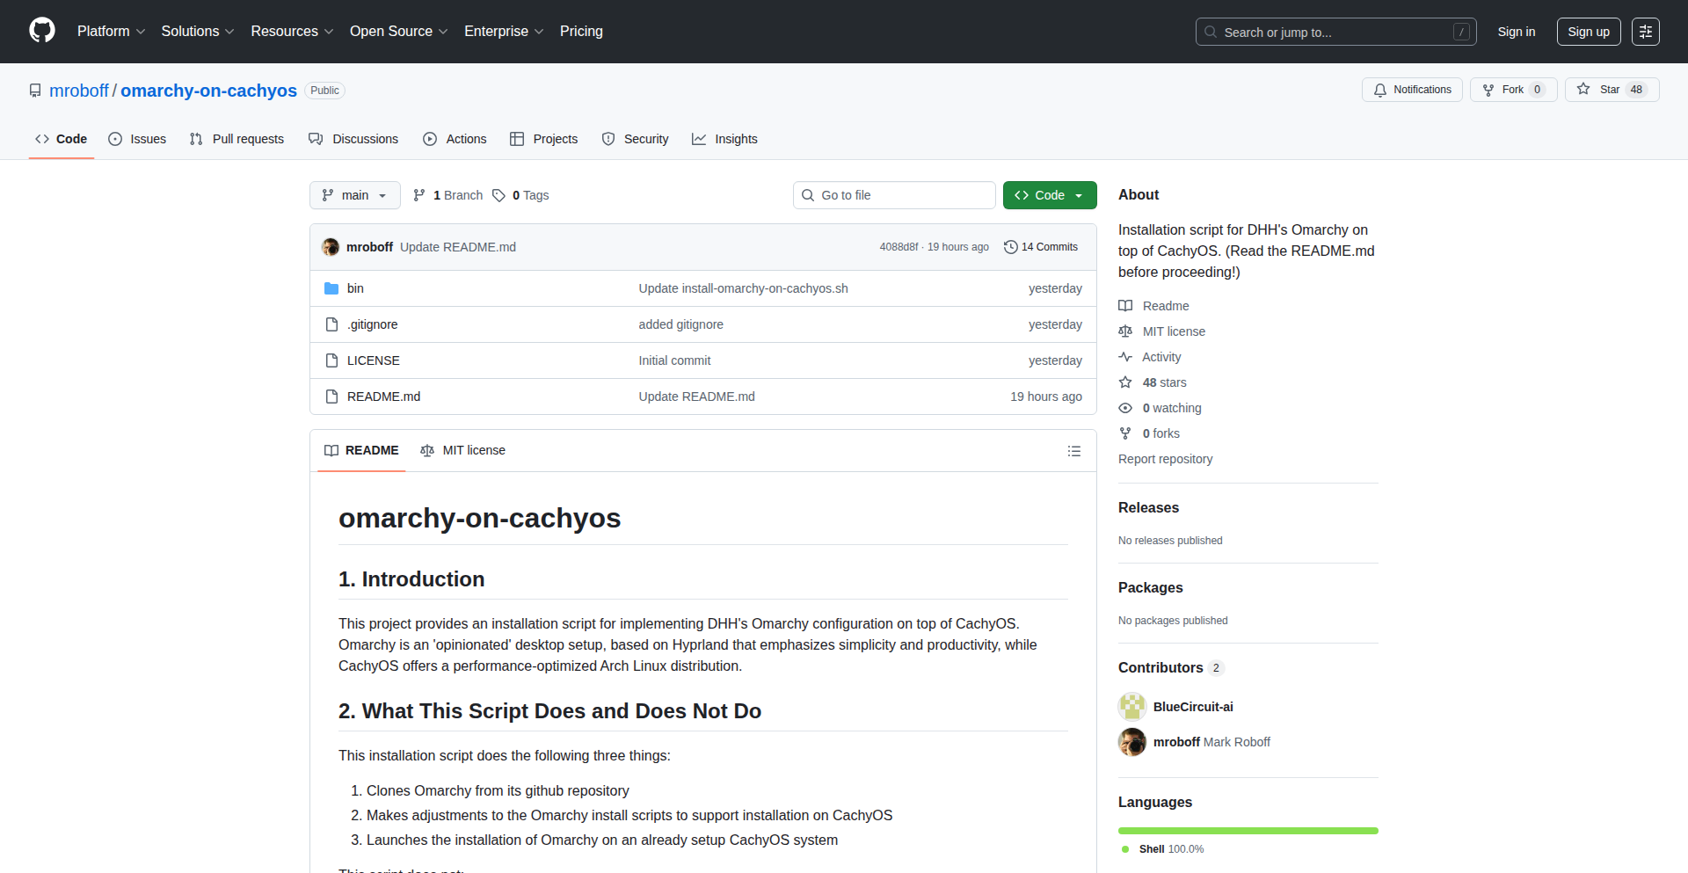The width and height of the screenshot is (1688, 873).
Task: Open the main branch dropdown
Action: click(354, 195)
